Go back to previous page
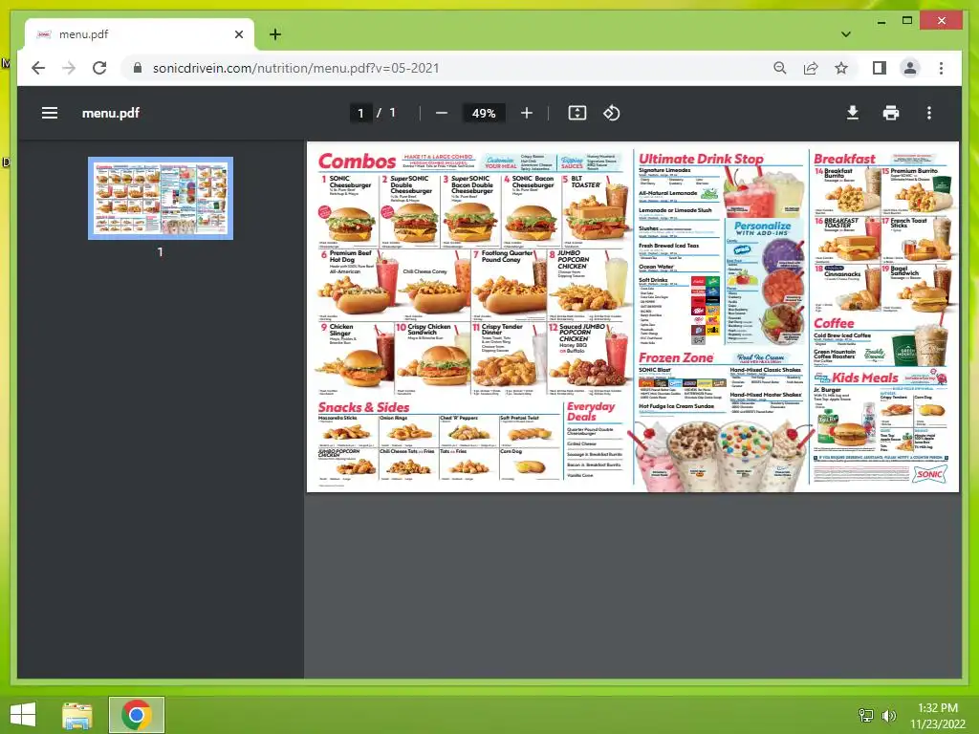This screenshot has height=734, width=979. (x=38, y=68)
